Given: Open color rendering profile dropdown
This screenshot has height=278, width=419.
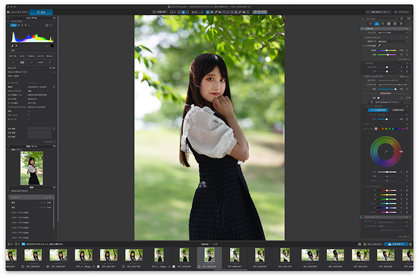Looking at the screenshot, I should click(392, 85).
